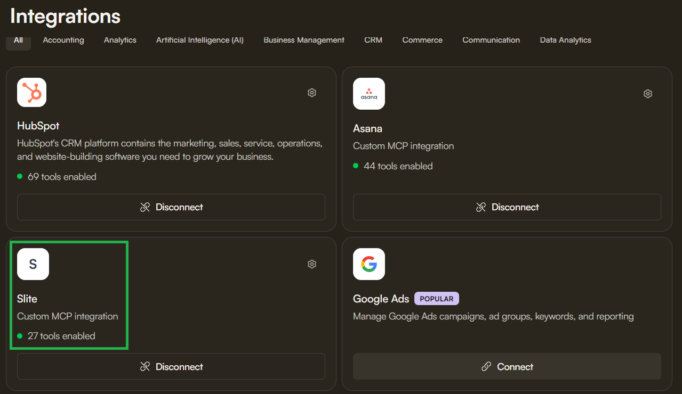The height and width of the screenshot is (394, 682).
Task: Open the Artificial Intelligence (AI) tab
Action: [x=200, y=40]
